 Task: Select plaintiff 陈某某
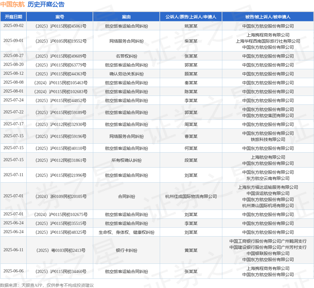click(x=191, y=92)
